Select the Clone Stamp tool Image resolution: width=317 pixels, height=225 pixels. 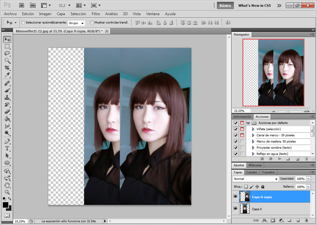click(7, 97)
